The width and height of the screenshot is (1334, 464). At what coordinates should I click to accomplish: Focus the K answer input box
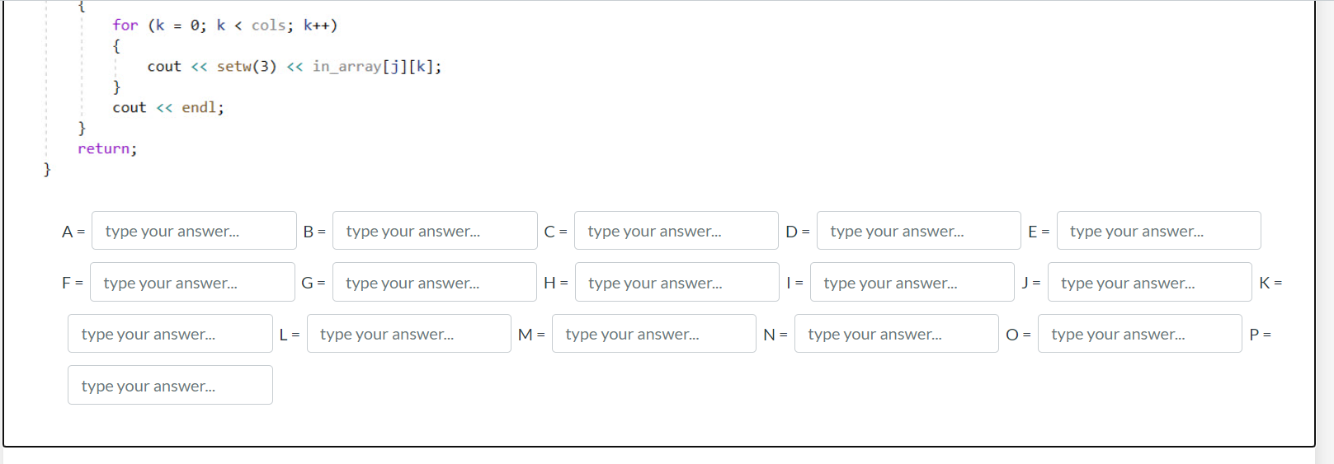(170, 334)
